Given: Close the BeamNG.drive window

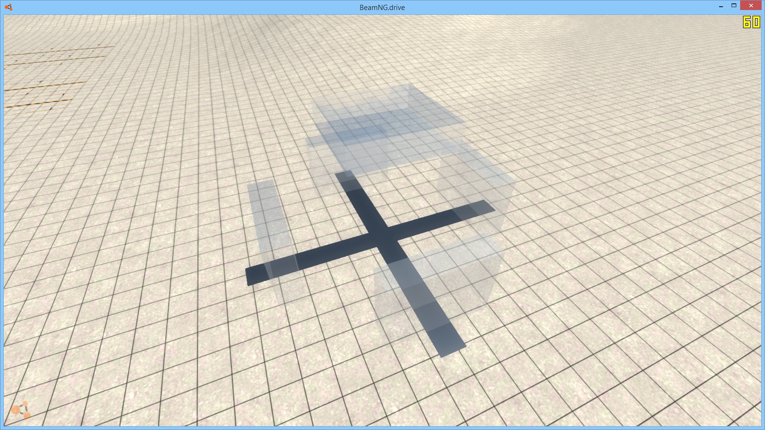Looking at the screenshot, I should click(751, 6).
